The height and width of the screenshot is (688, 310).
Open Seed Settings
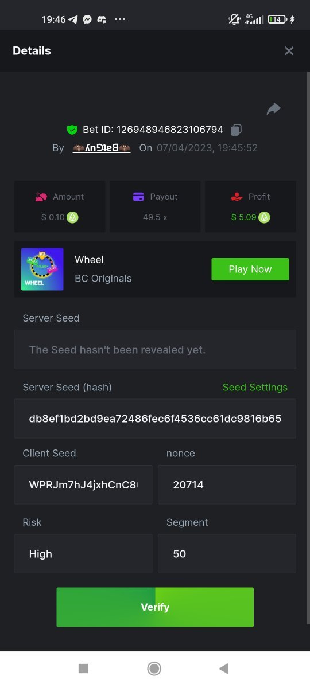[255, 387]
